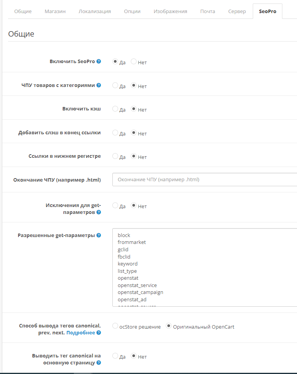
Task: Click help icon beside Подробнее link
Action: point(99,332)
